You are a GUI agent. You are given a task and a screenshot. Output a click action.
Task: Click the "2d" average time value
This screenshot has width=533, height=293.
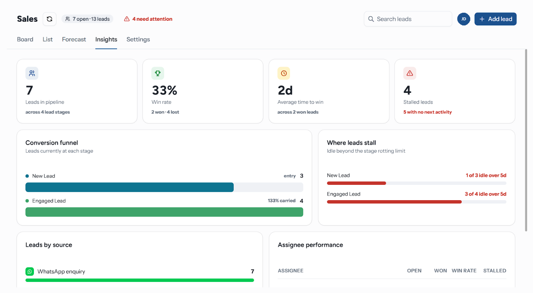click(285, 90)
